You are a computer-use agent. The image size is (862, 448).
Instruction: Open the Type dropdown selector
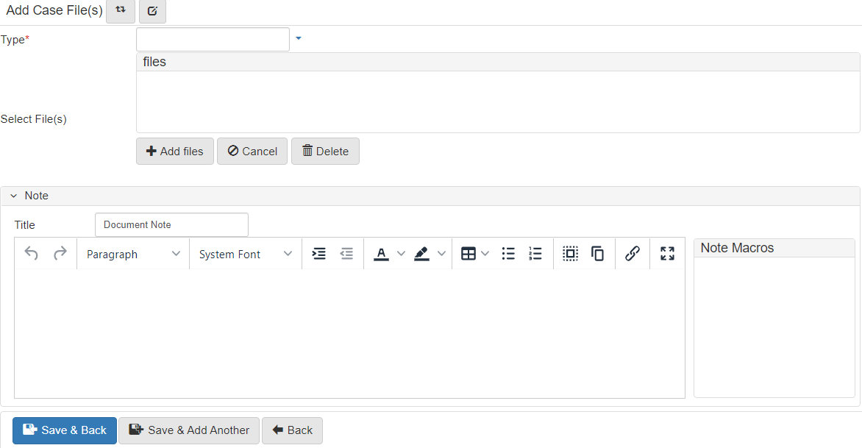click(x=298, y=39)
